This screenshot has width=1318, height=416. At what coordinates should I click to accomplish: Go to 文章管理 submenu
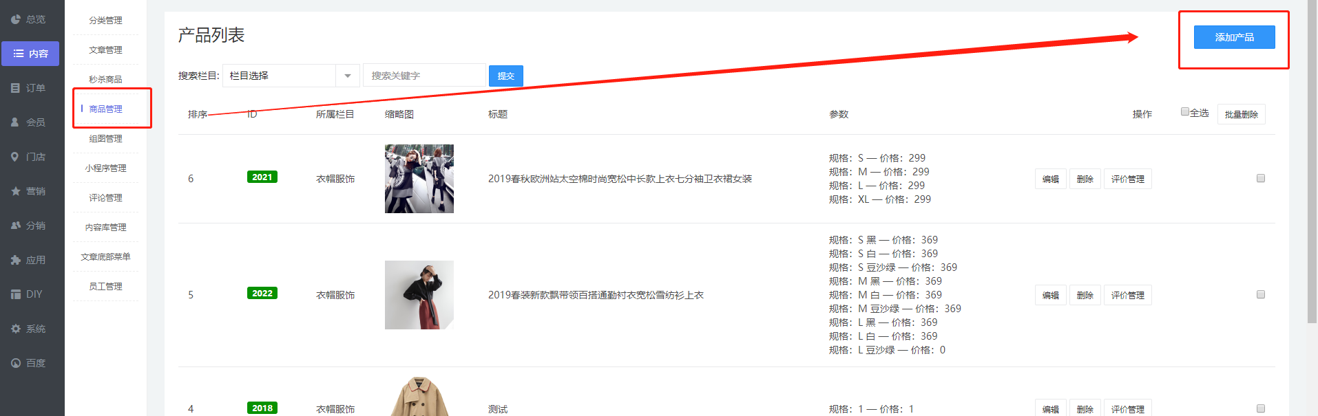tap(105, 50)
